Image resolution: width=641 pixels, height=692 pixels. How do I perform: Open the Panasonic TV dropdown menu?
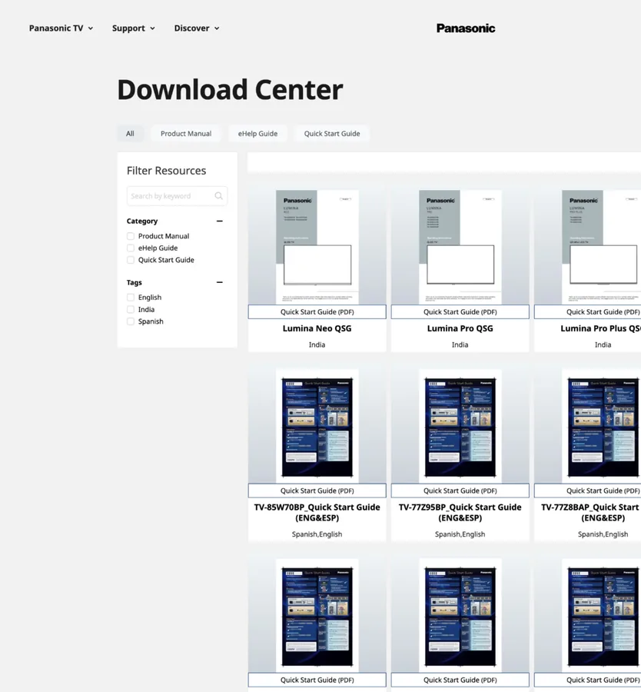click(x=61, y=28)
